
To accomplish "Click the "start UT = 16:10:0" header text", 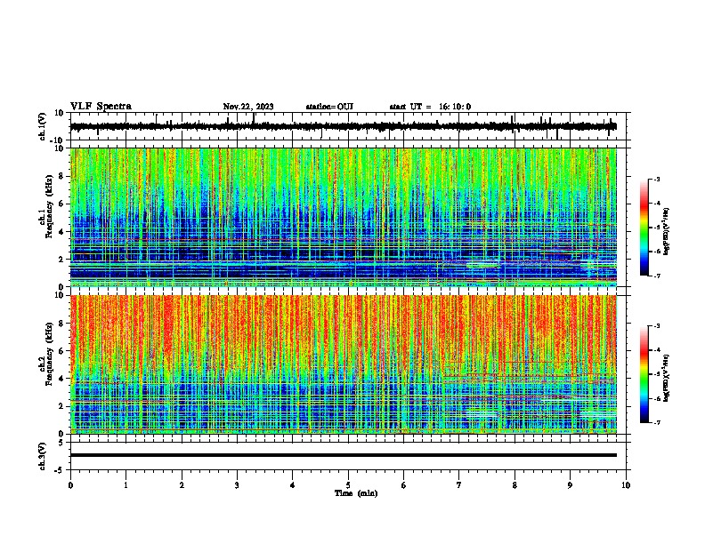I will [x=430, y=107].
